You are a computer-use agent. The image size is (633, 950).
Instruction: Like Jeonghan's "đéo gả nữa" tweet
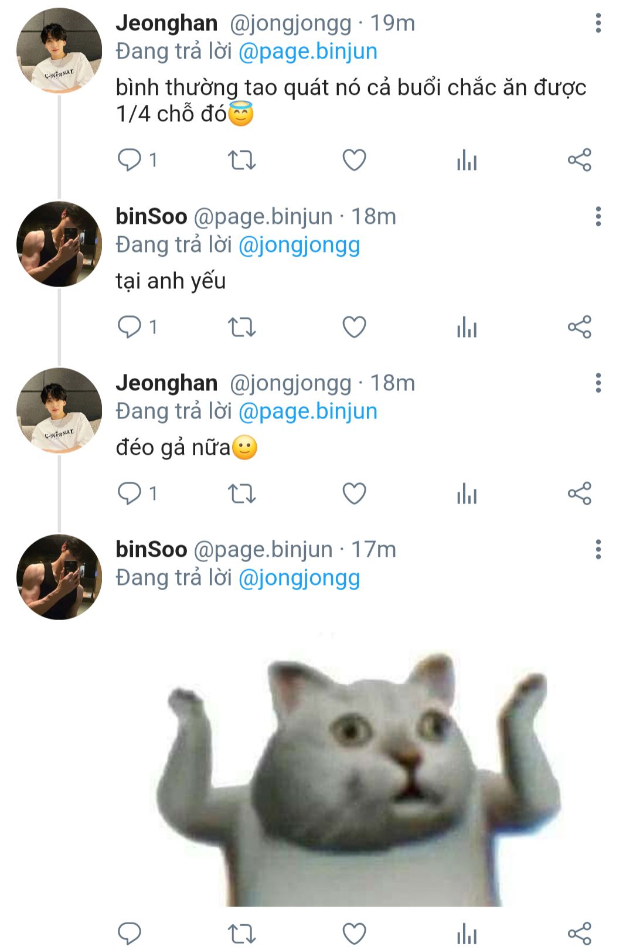pyautogui.click(x=354, y=493)
